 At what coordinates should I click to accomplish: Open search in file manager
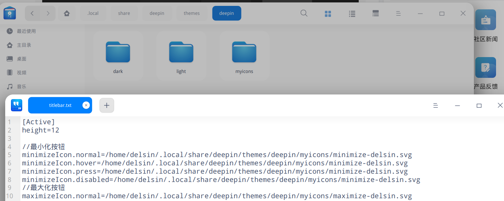pyautogui.click(x=304, y=13)
